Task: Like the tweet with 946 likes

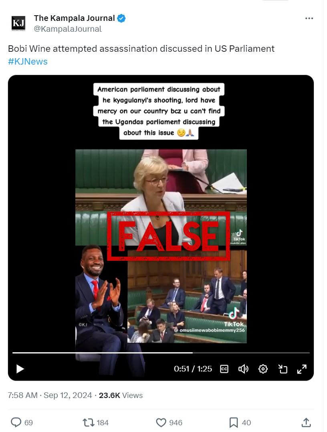Action: (161, 422)
